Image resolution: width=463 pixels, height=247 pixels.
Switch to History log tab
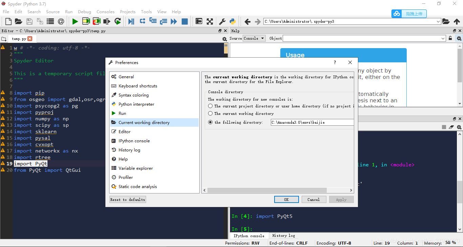(x=283, y=235)
